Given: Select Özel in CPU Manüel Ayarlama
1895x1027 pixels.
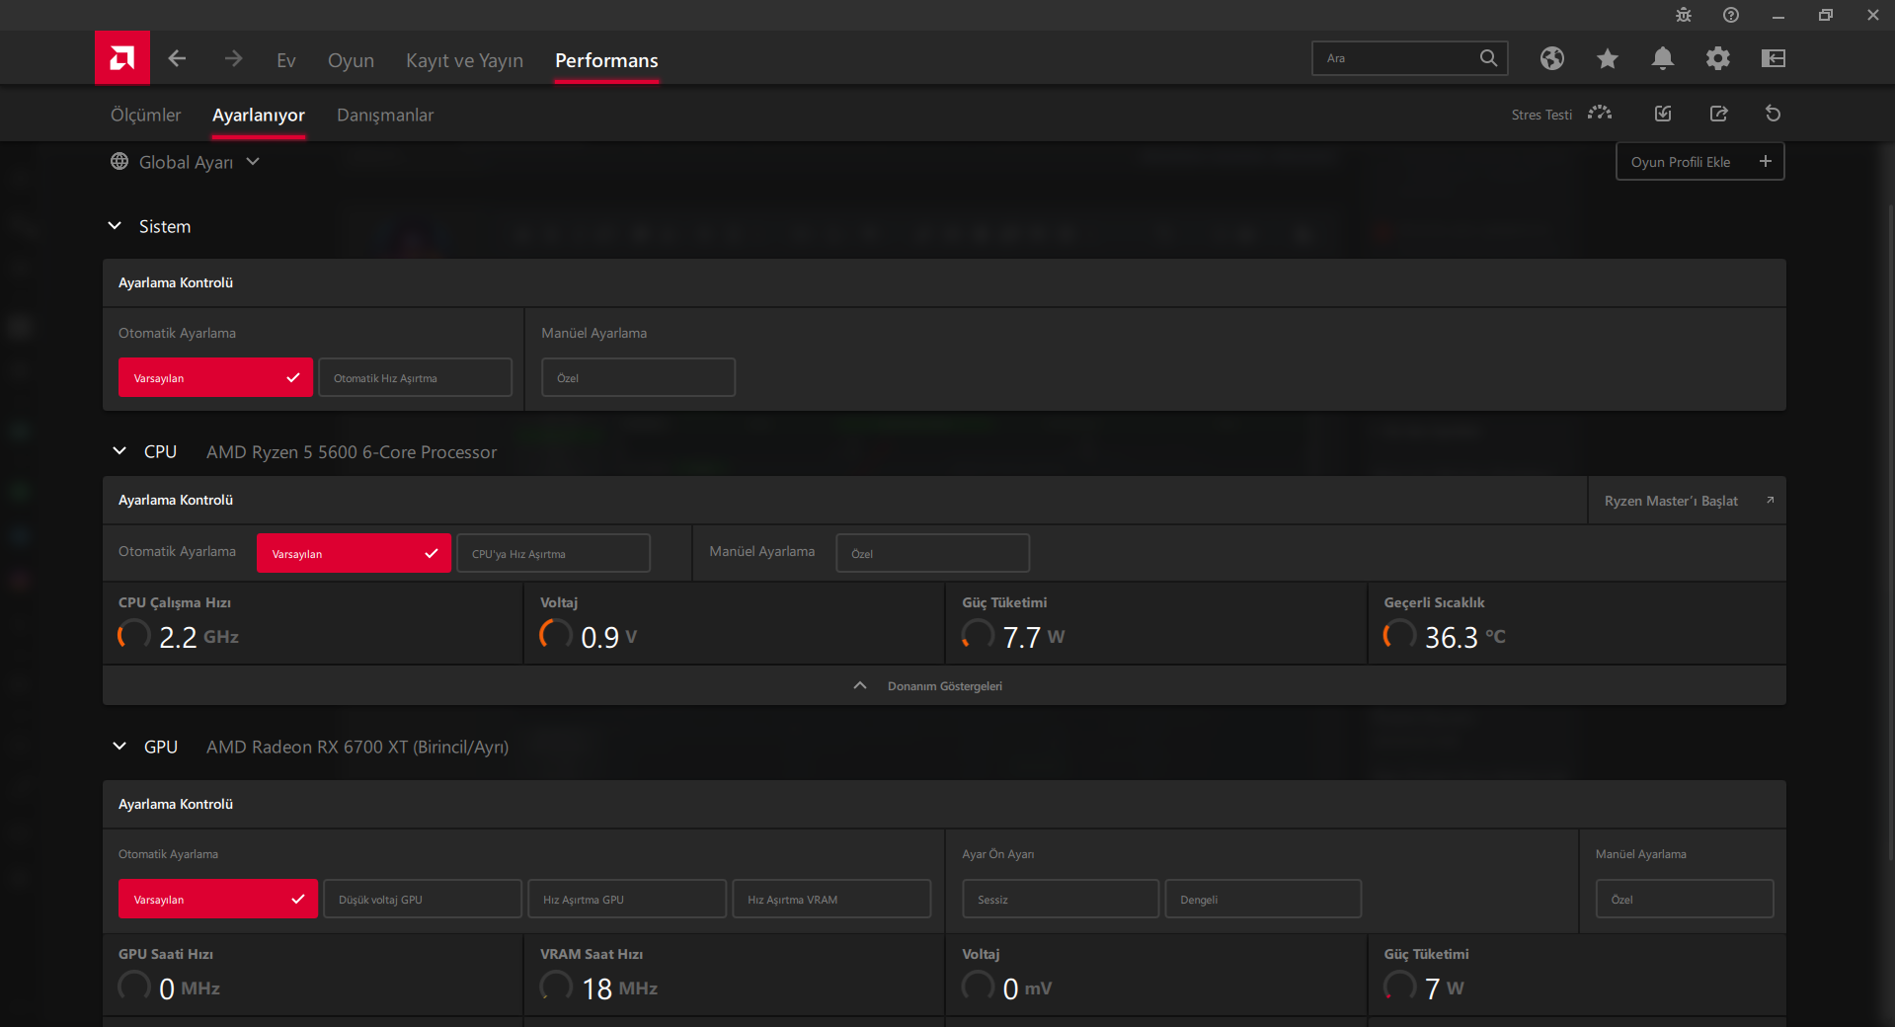Looking at the screenshot, I should pyautogui.click(x=932, y=553).
